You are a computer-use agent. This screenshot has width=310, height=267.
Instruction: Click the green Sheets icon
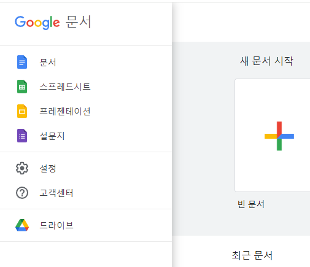pos(22,87)
